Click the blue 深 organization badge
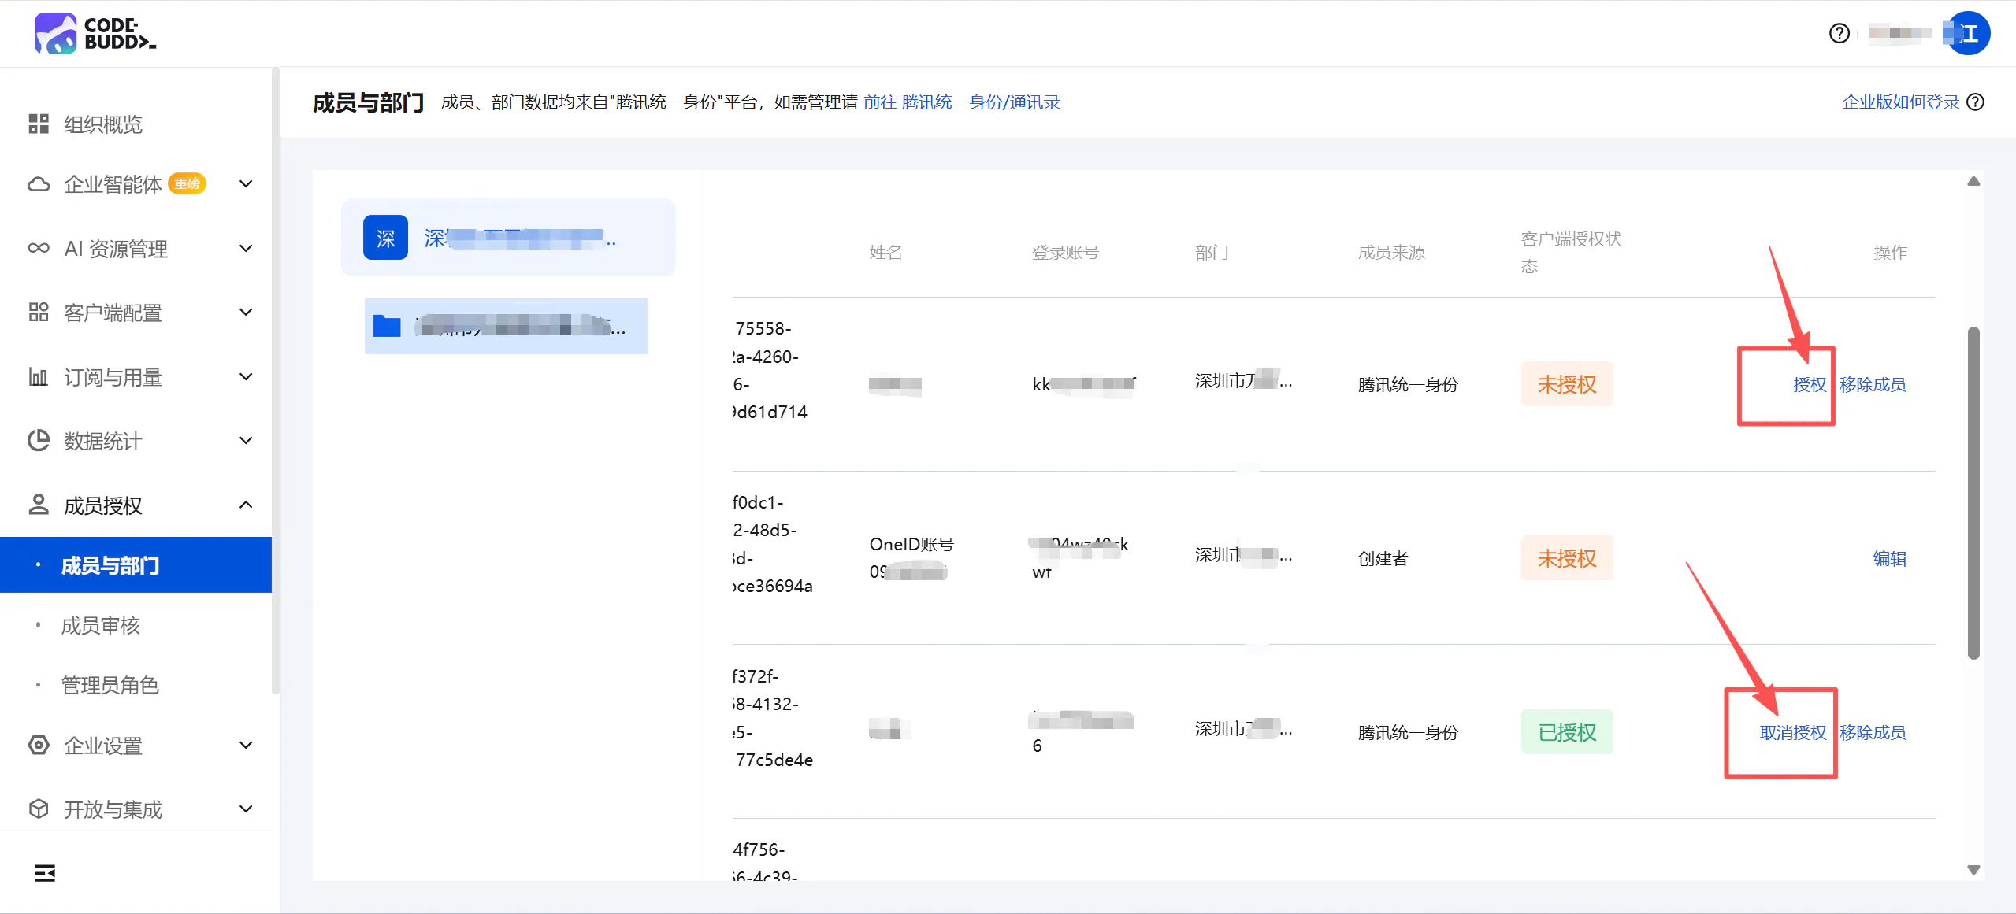Viewport: 2016px width, 914px height. tap(385, 237)
